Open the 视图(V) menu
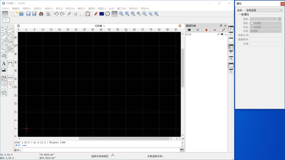 coord(27,9)
